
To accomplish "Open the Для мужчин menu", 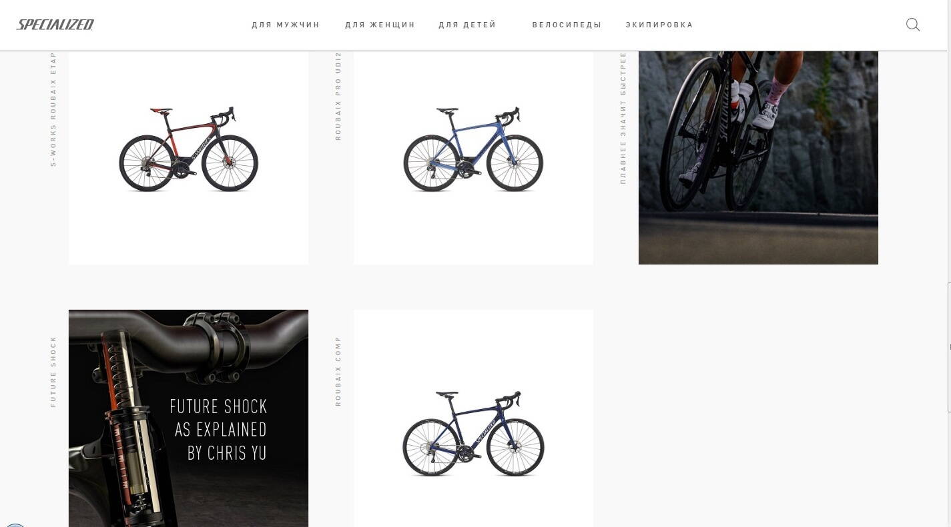I will coord(286,25).
